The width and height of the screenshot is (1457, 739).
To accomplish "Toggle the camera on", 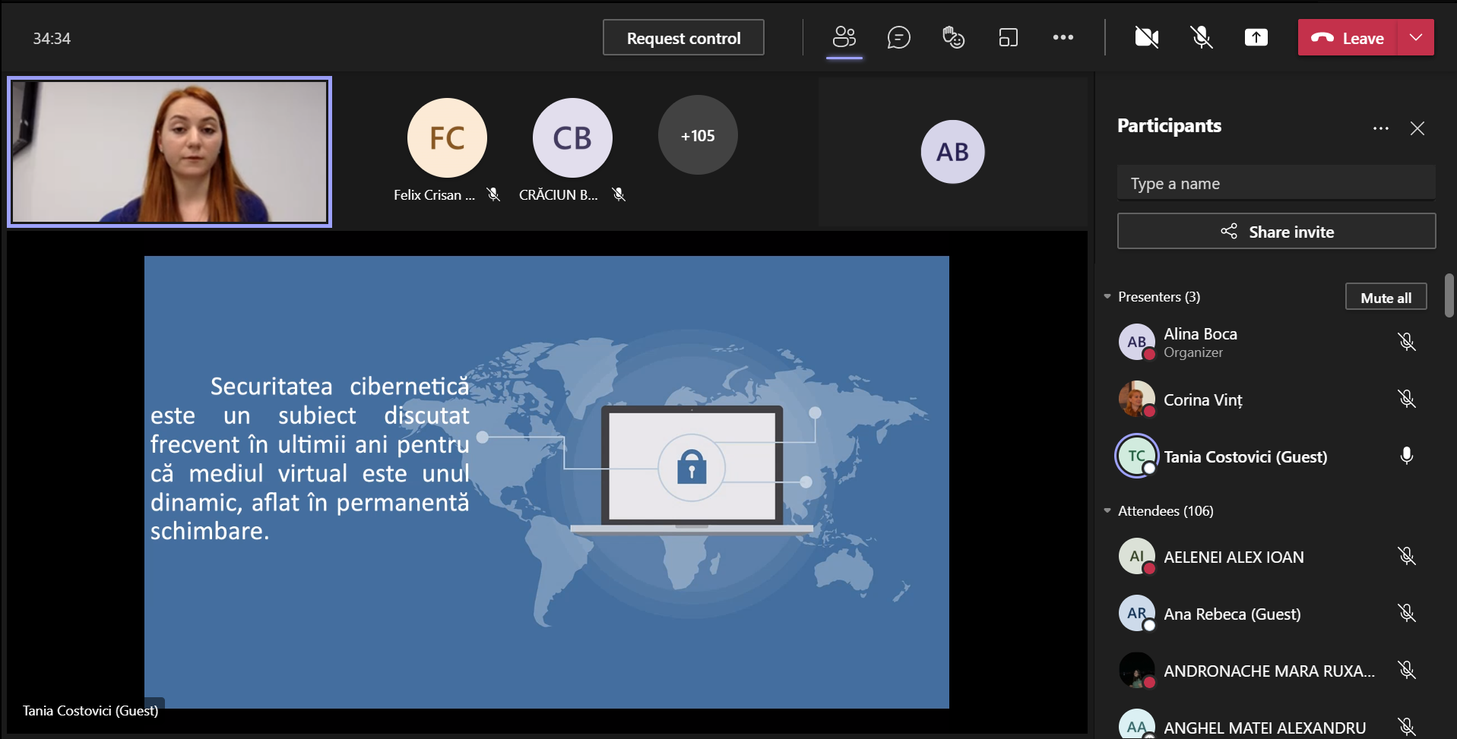I will coord(1146,37).
